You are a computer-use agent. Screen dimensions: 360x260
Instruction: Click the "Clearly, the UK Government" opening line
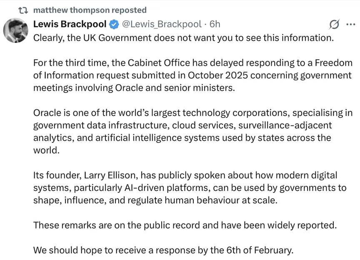(183, 37)
